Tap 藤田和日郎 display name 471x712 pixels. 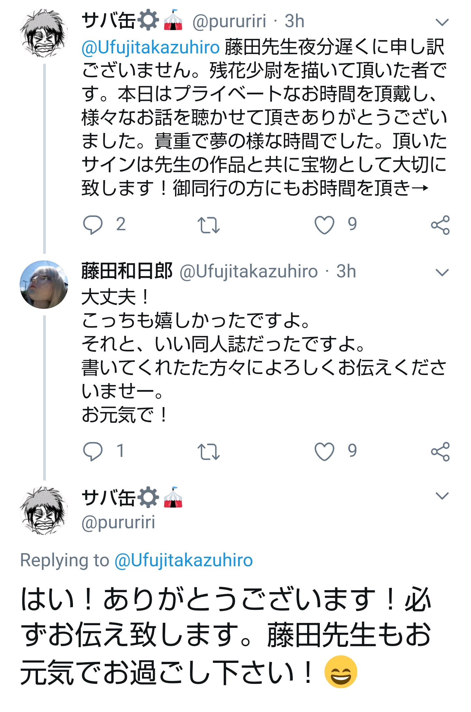tap(127, 271)
